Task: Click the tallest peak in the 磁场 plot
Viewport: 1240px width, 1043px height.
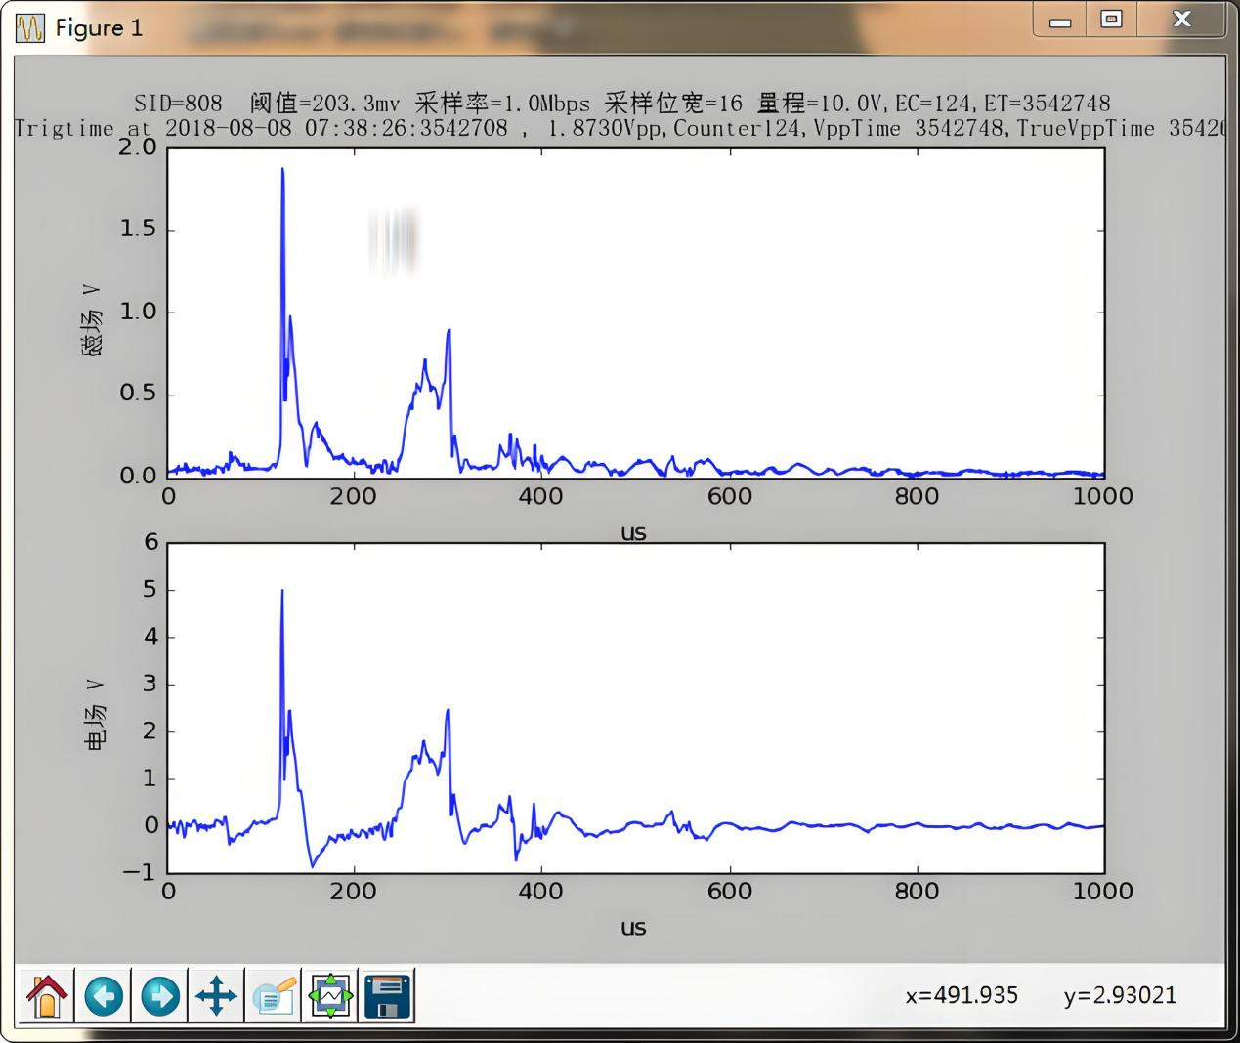Action: point(282,170)
